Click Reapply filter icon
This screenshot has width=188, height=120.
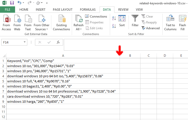coord(143,22)
